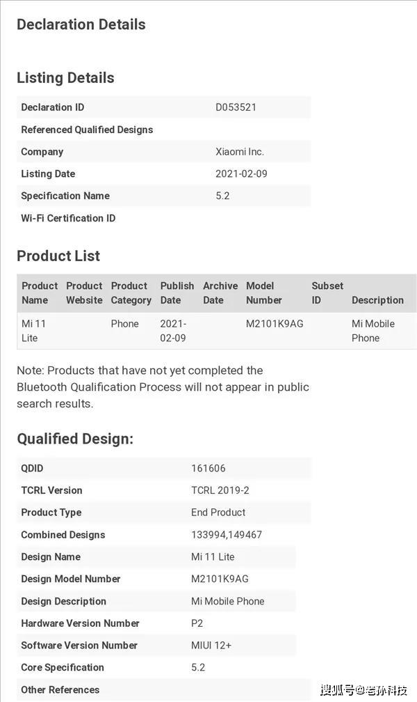Click the TCRL 2019-2 version value

220,490
